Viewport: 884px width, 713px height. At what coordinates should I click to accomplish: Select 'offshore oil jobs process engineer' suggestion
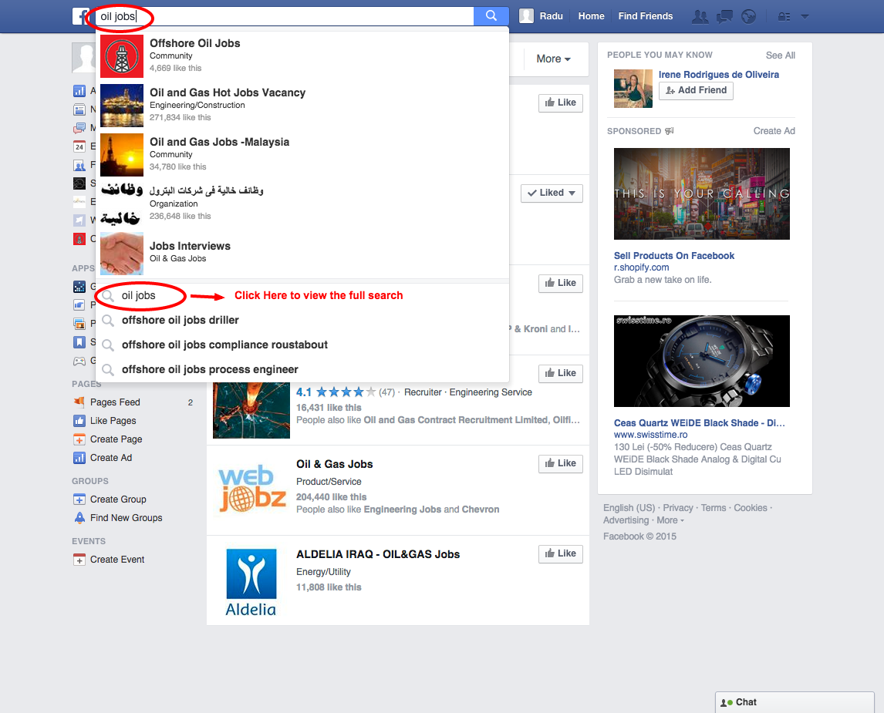pyautogui.click(x=302, y=369)
